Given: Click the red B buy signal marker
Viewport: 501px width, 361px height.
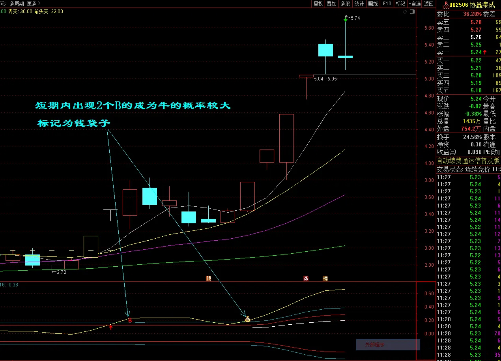Looking at the screenshot, I should [x=130, y=320].
